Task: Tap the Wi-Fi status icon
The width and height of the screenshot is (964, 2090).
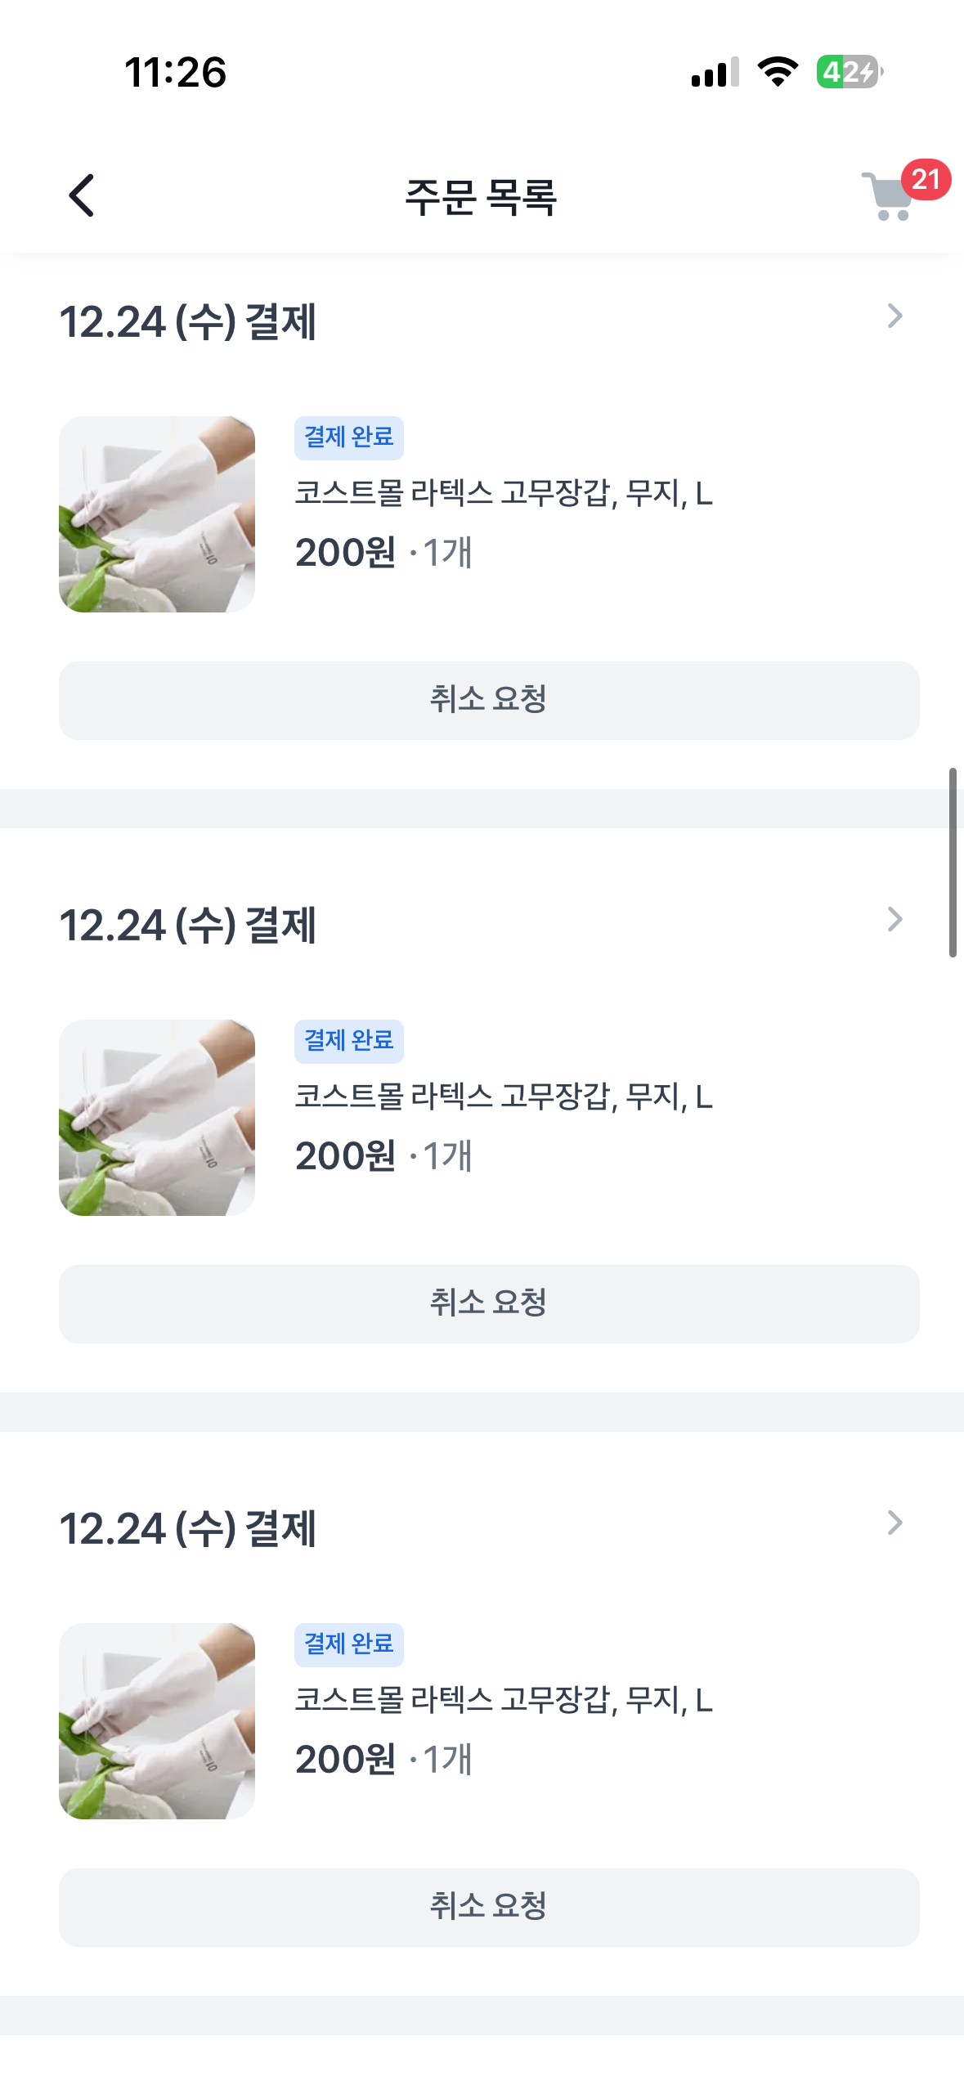Action: 778,72
